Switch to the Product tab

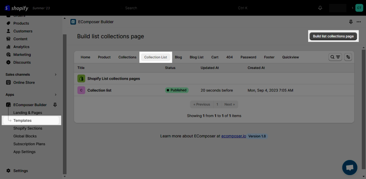coord(104,57)
